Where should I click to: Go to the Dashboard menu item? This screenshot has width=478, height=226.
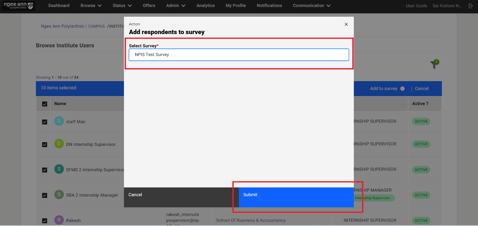(59, 6)
